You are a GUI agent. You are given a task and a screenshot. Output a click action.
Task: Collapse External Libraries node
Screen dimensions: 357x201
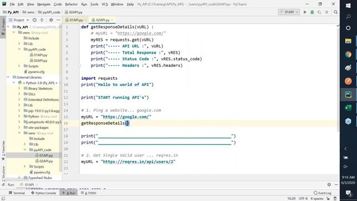click(x=8, y=77)
